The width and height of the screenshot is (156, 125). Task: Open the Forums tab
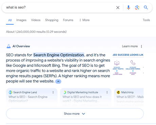(x=68, y=20)
